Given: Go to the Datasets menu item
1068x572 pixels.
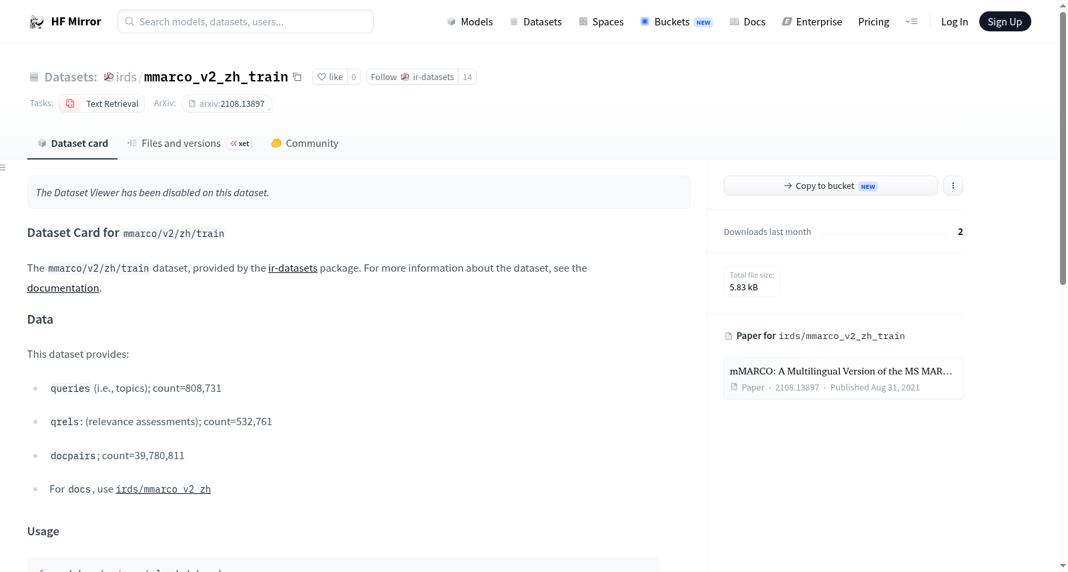Looking at the screenshot, I should click(536, 22).
